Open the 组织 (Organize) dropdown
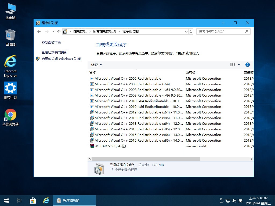 point(96,65)
